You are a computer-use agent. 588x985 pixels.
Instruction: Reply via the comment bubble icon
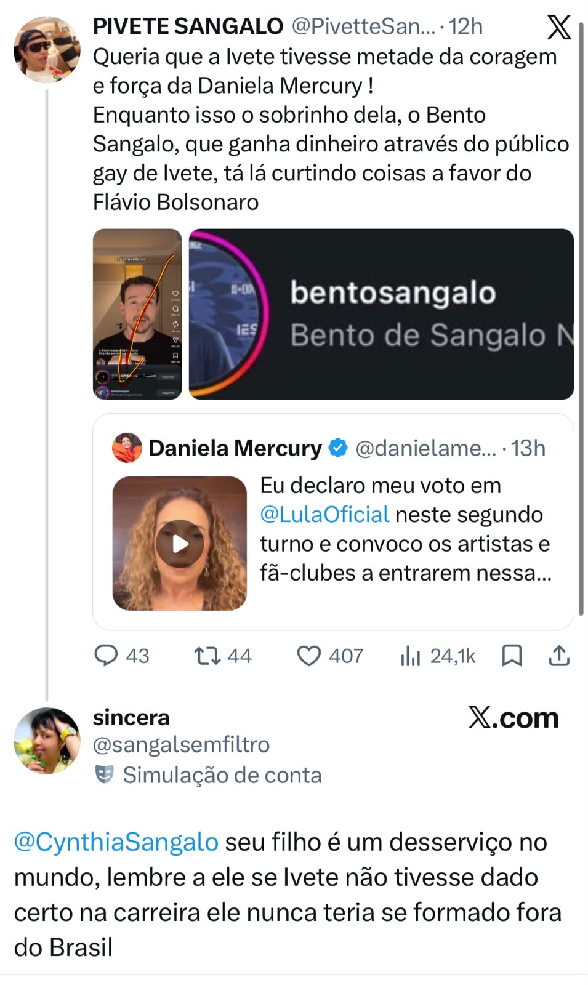tap(106, 656)
